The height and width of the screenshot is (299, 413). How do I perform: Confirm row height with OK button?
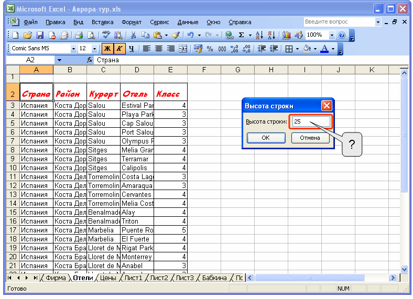(266, 138)
